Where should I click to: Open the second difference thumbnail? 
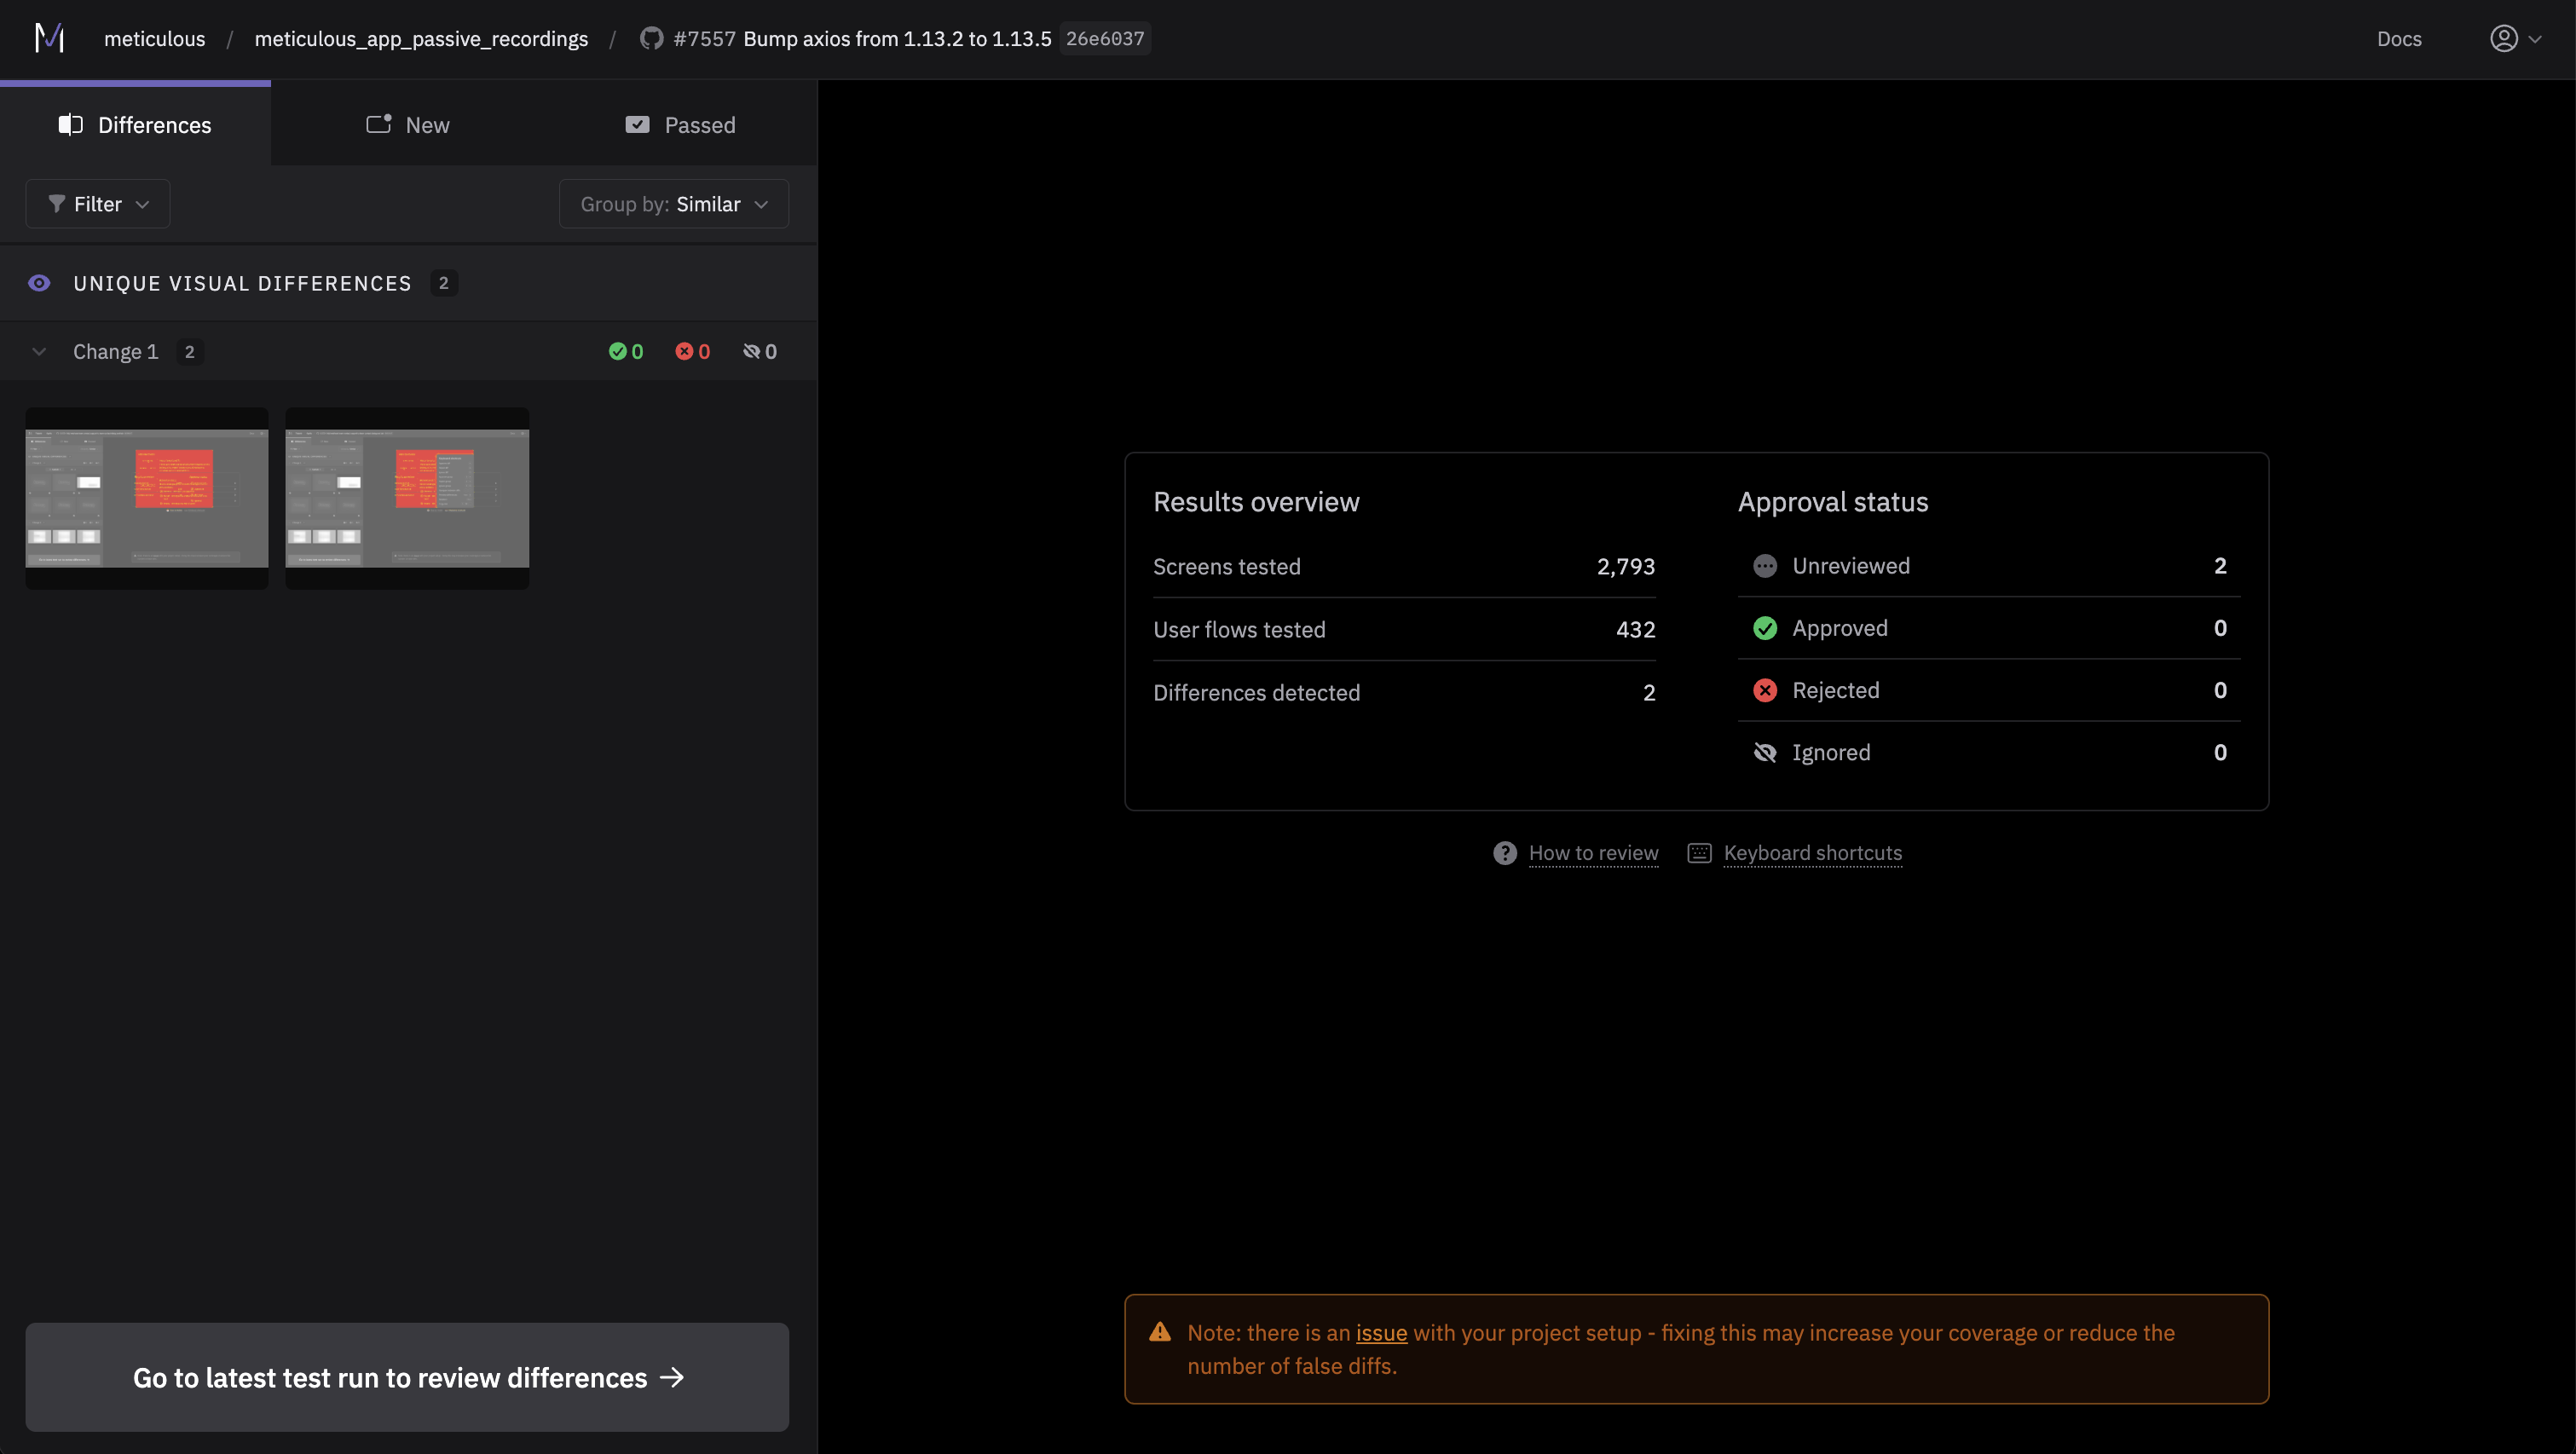click(407, 498)
